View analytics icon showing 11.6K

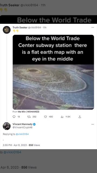point(62,117)
